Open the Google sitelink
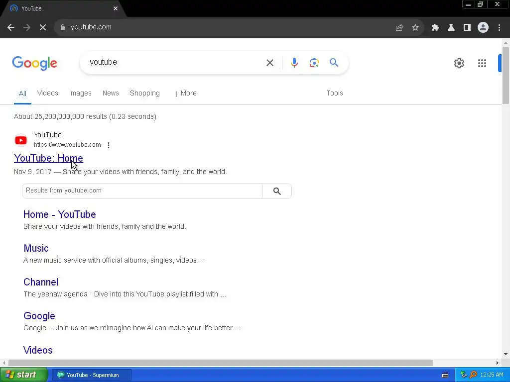 [x=39, y=316]
